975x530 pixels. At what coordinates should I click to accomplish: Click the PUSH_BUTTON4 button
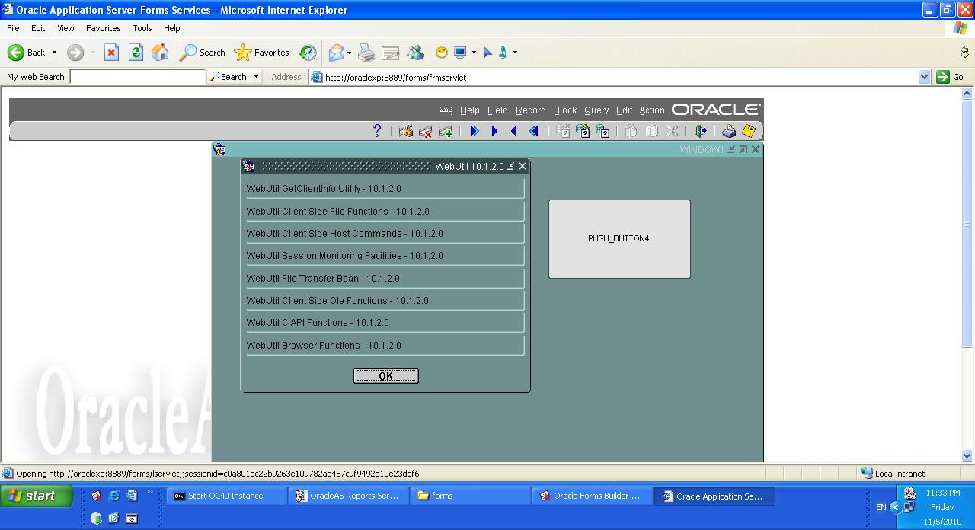point(619,239)
